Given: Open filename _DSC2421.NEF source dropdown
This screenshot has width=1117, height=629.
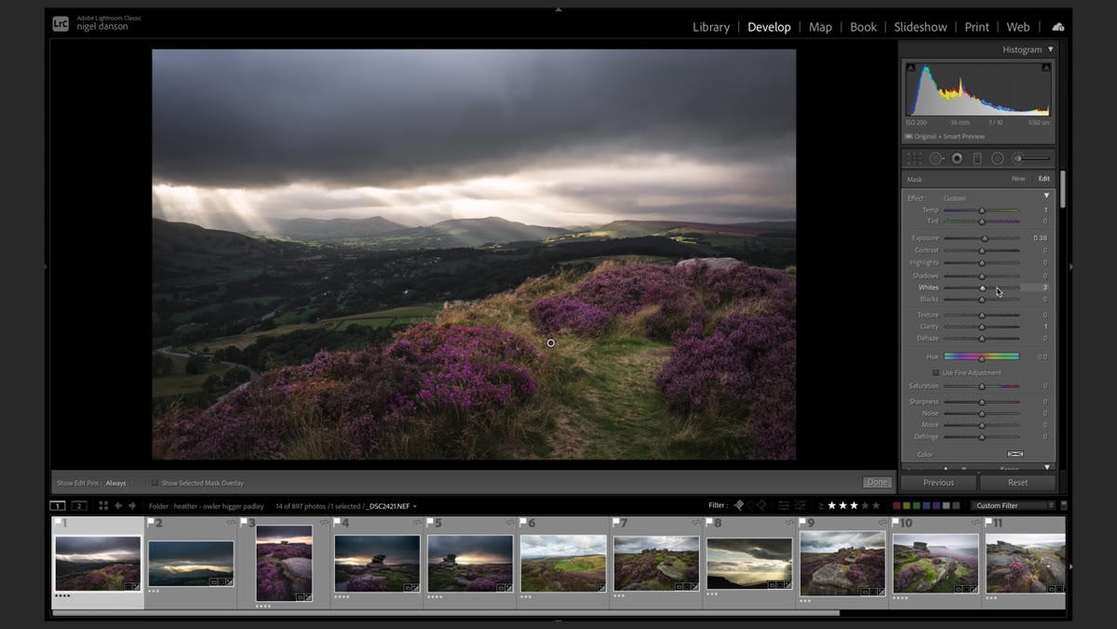Looking at the screenshot, I should [391, 506].
